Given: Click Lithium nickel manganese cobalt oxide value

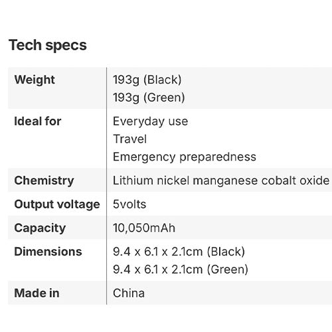Looking at the screenshot, I should pyautogui.click(x=221, y=181).
